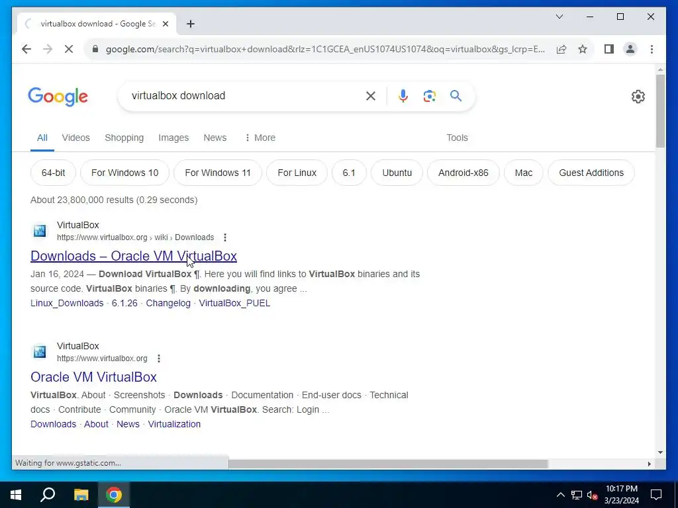This screenshot has width=678, height=508.
Task: Open the Tools search options
Action: 457,138
